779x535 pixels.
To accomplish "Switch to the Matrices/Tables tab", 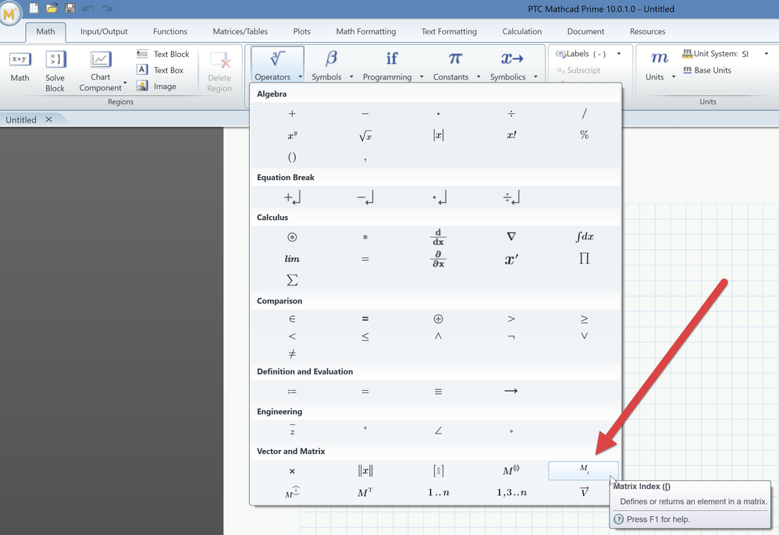I will pos(240,32).
